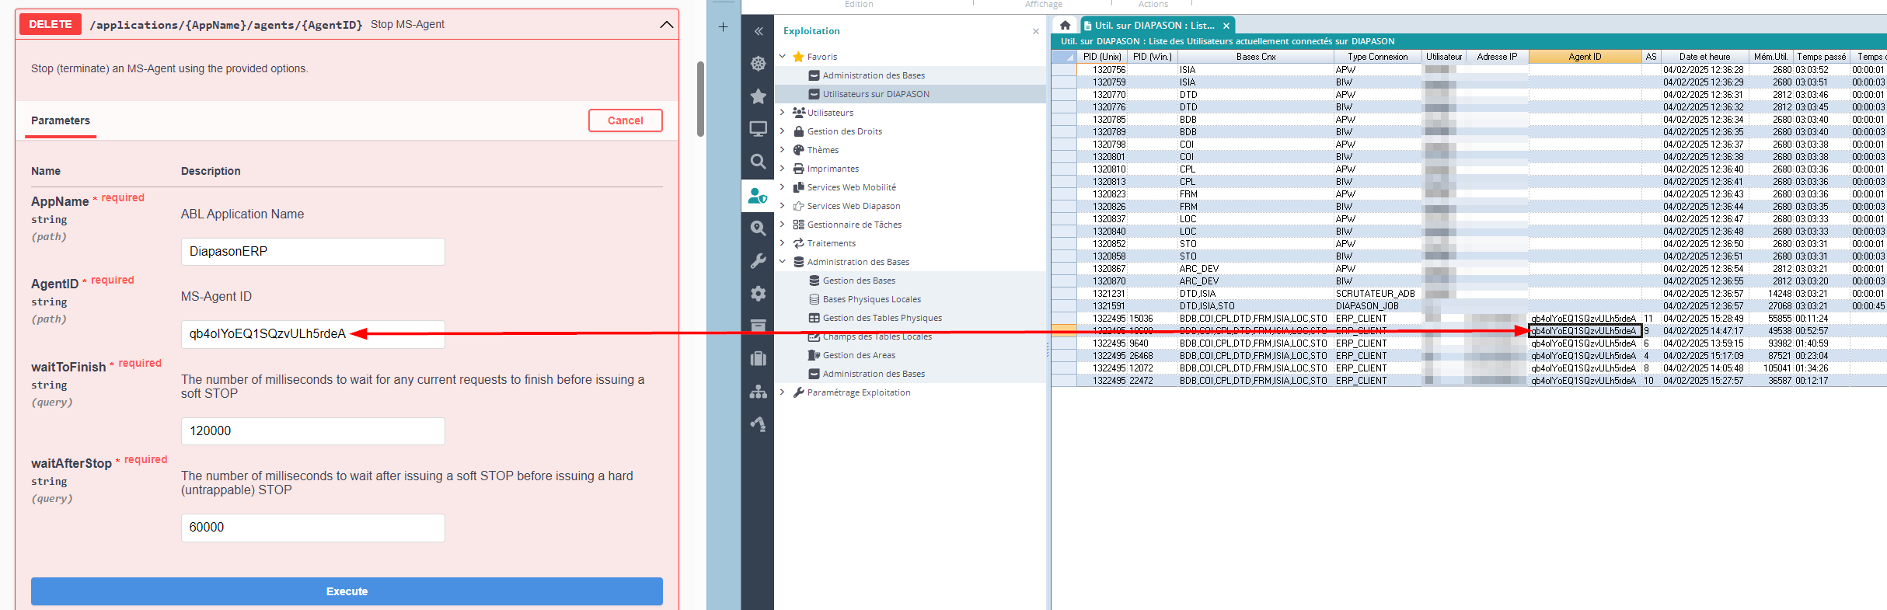Collapse the Favoris tree node
This screenshot has width=1887, height=610.
[x=783, y=57]
